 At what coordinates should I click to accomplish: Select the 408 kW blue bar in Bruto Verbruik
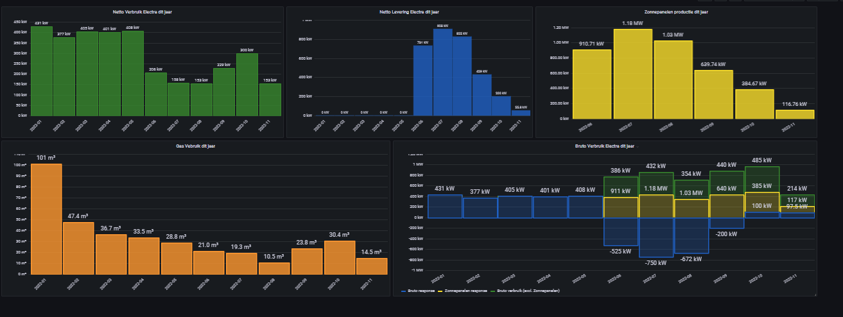[x=586, y=207]
